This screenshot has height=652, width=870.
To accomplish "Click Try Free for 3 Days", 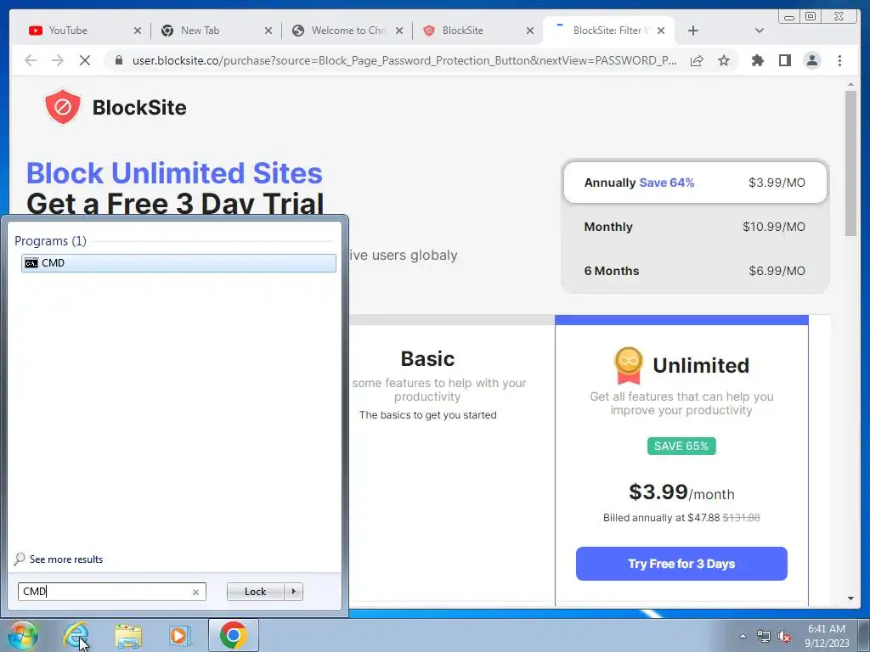I will coord(681,564).
